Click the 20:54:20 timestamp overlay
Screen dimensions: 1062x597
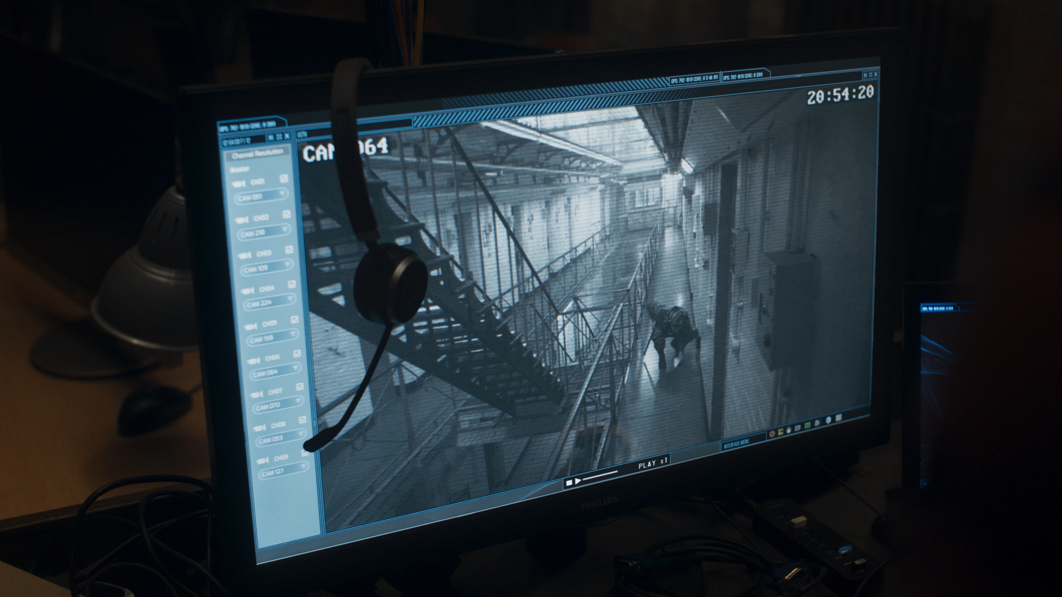click(x=840, y=95)
